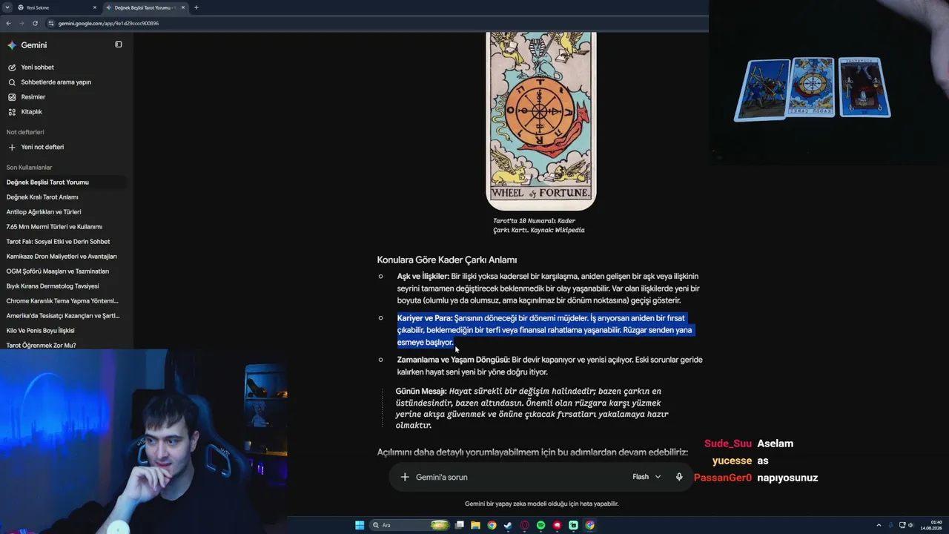
Task: Close the Yeni Sekme tab
Action: click(95, 7)
